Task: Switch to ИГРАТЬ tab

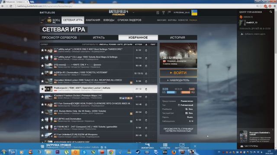Action: 99,37
